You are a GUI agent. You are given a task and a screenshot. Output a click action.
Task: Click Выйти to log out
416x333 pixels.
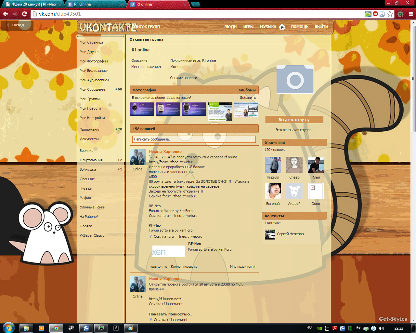pyautogui.click(x=321, y=27)
